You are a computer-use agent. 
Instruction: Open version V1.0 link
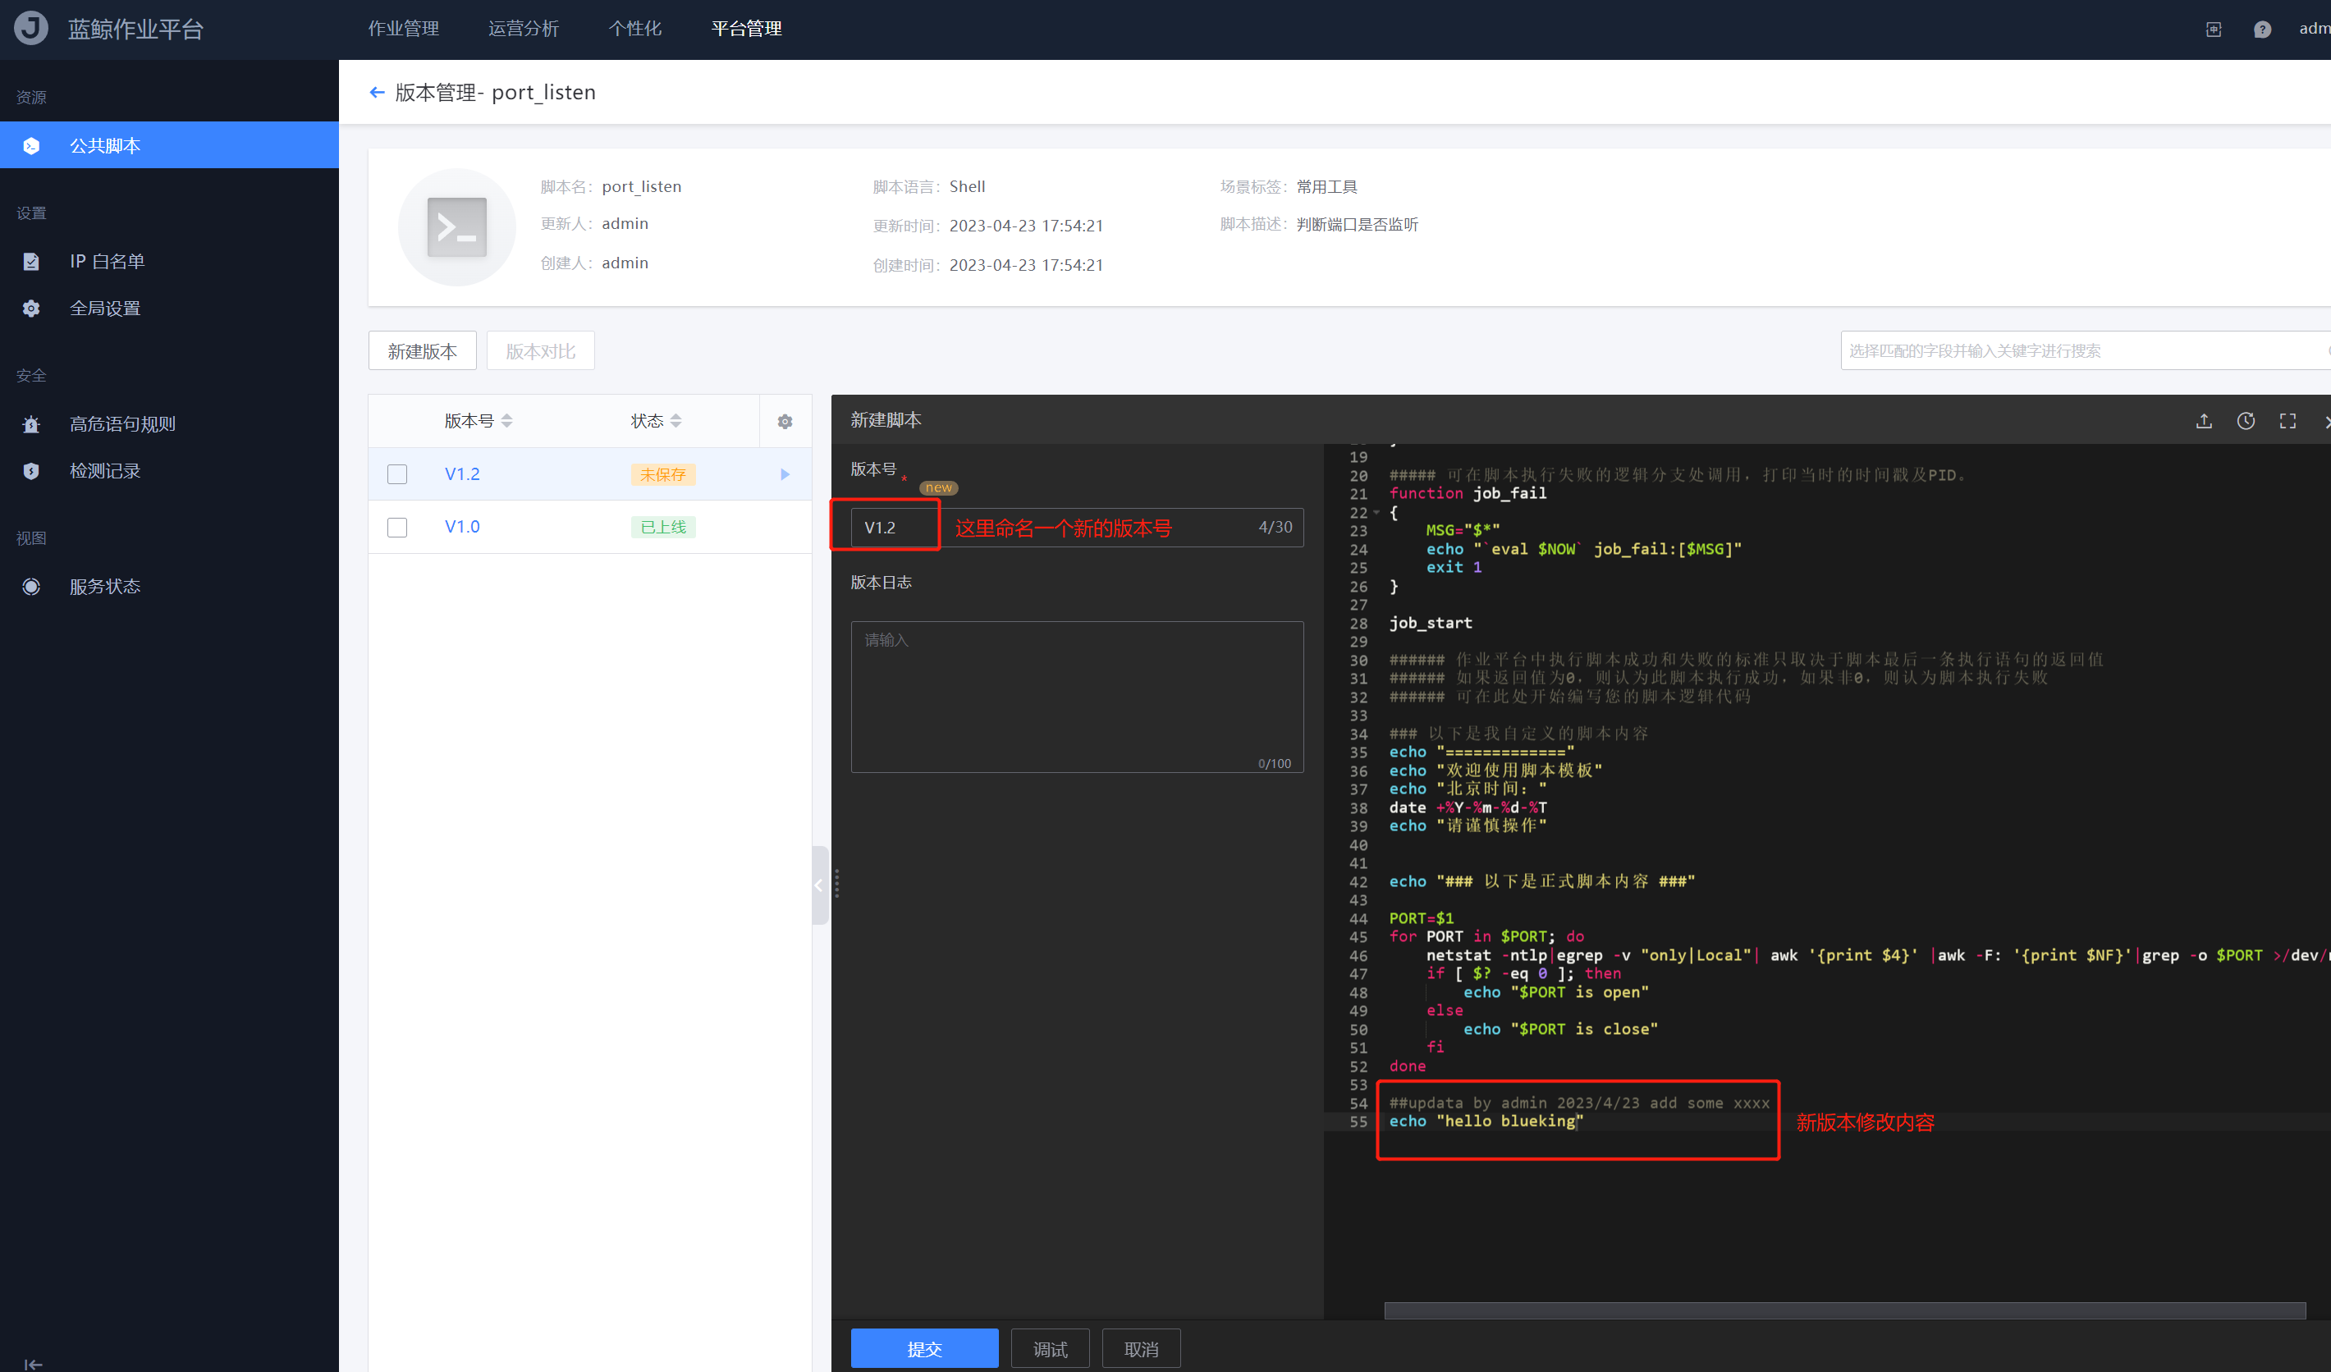[462, 527]
